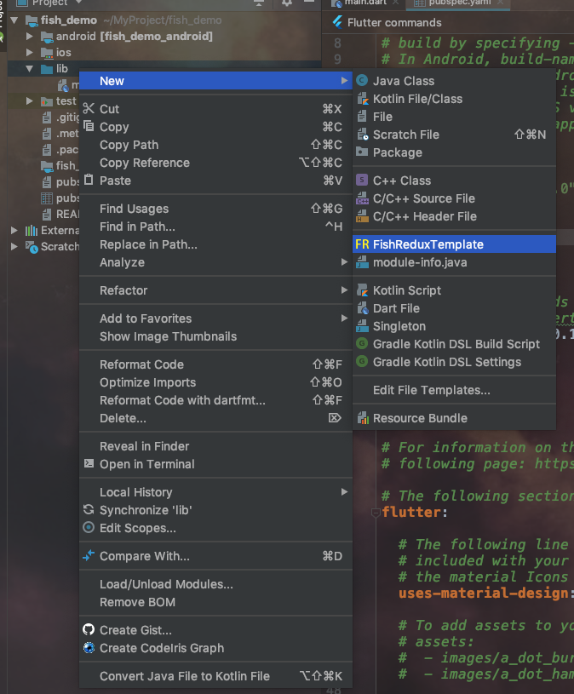Click Edit File Templates option

pyautogui.click(x=431, y=390)
